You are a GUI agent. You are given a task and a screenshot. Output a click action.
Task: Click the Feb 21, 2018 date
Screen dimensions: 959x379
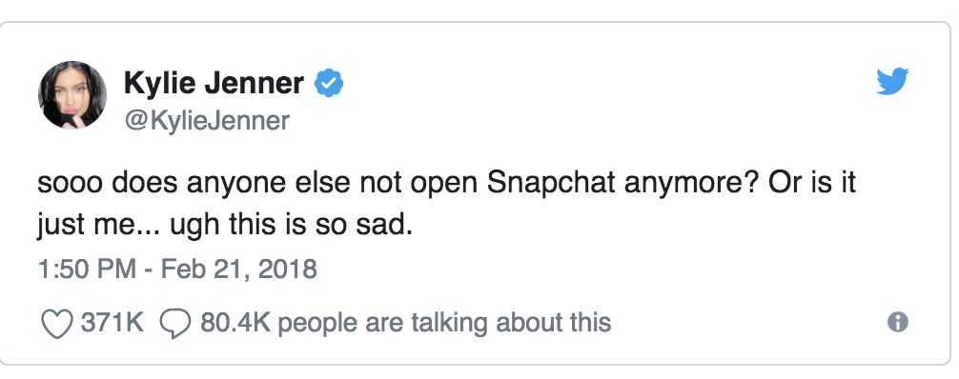[x=239, y=269]
